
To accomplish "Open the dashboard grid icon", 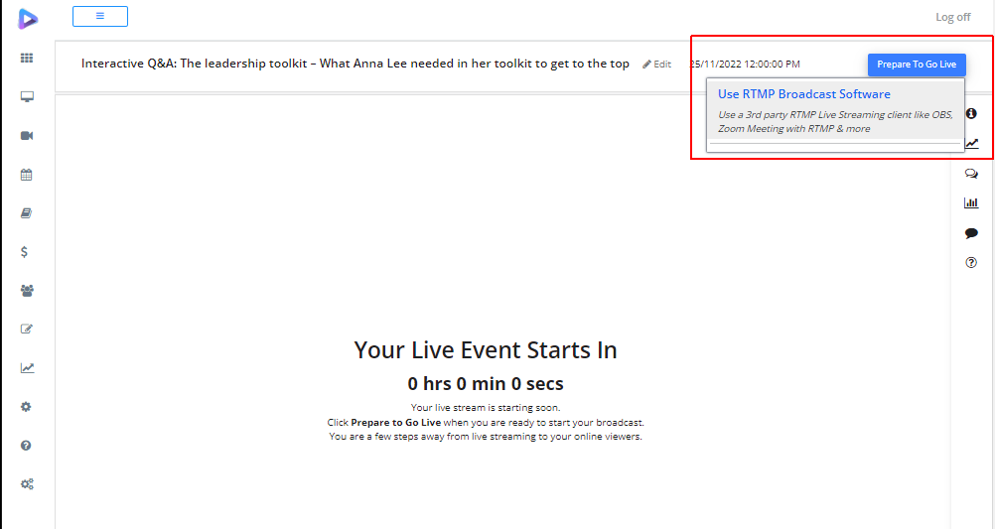I will click(27, 59).
